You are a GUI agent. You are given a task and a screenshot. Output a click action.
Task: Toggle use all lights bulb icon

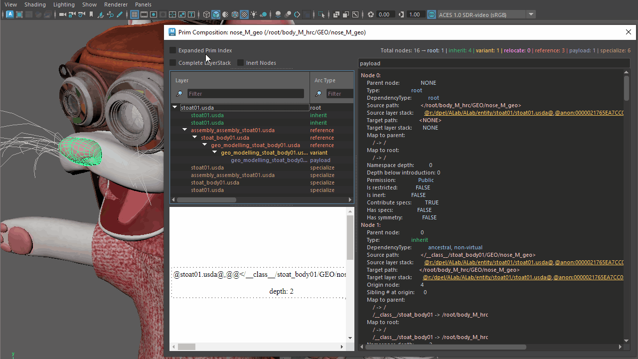coord(254,14)
